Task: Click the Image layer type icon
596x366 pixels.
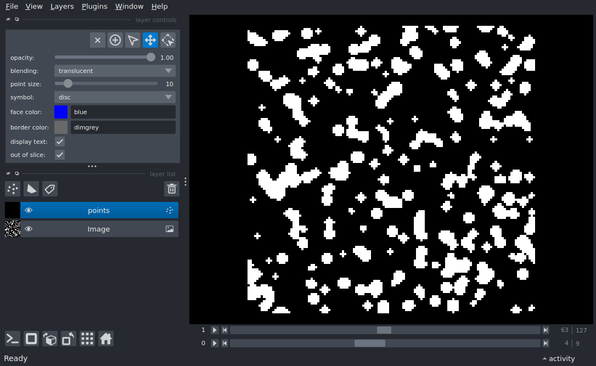Action: [170, 229]
